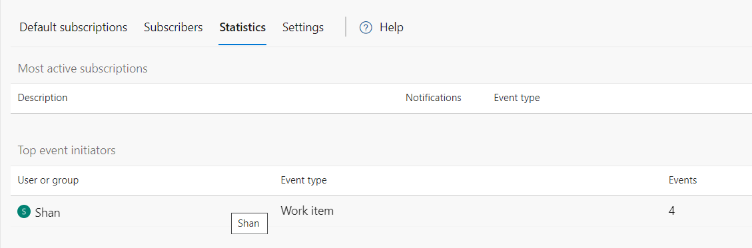This screenshot has height=248, width=752.
Task: Click the Work item event type cell
Action: (307, 210)
